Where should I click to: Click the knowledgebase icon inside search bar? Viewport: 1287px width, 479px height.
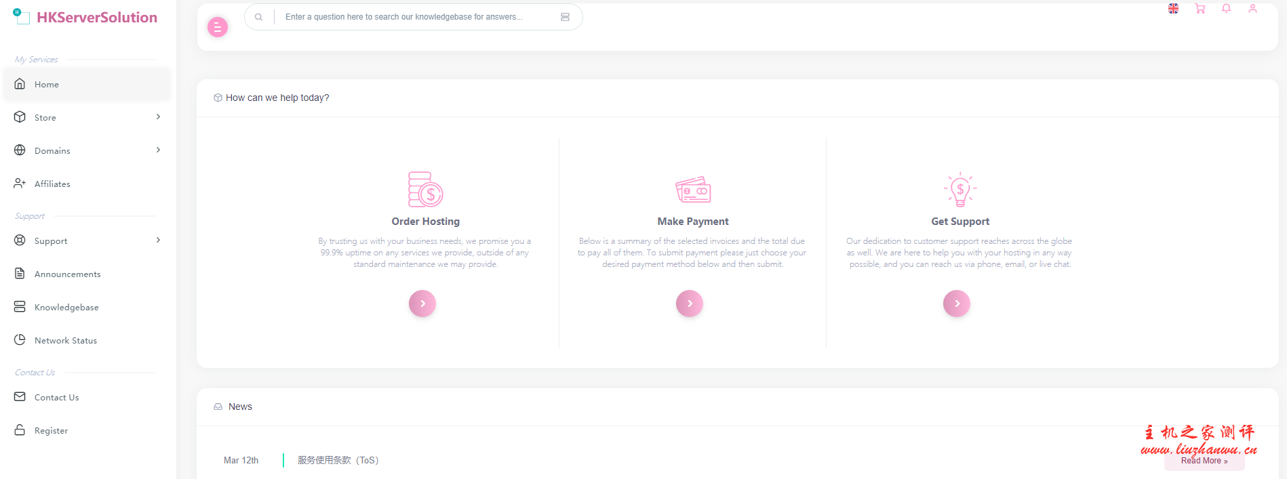565,17
